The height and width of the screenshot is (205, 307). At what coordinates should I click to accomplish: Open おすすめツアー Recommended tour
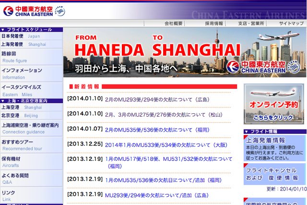tap(31, 145)
